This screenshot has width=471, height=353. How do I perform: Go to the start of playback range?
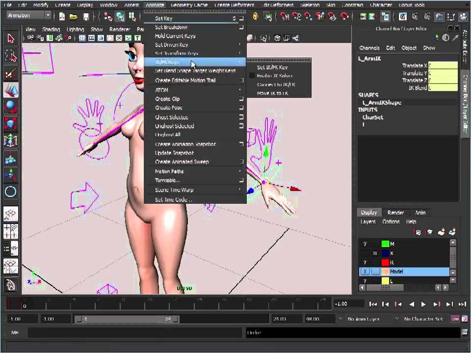point(373,304)
